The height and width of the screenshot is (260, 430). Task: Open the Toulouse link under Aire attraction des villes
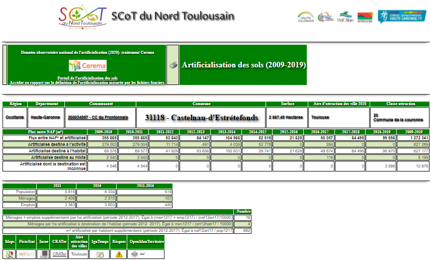point(79,254)
